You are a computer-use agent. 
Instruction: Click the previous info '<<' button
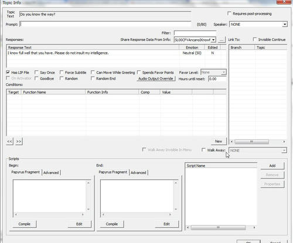click(9, 142)
